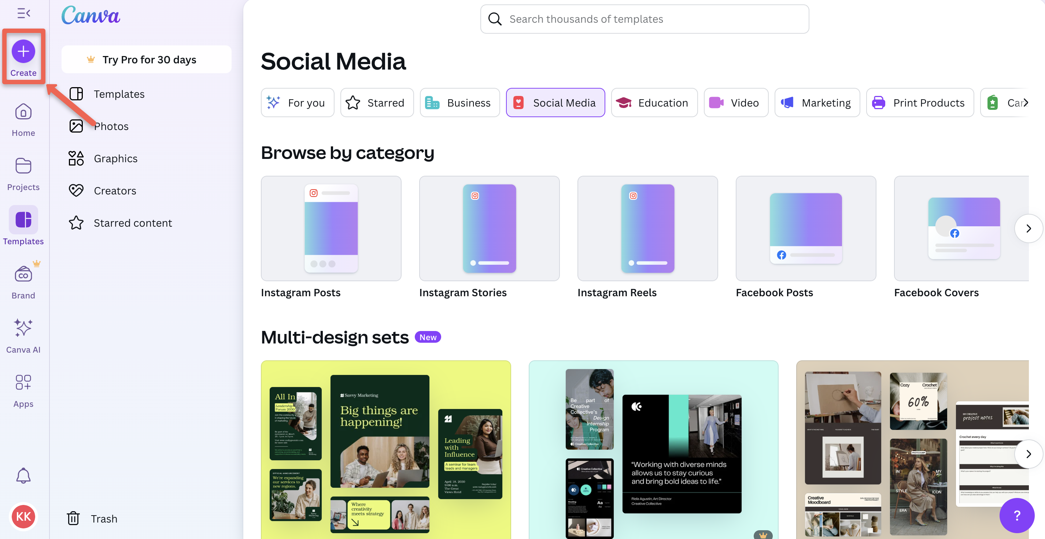Click Try Pro for 30 days
The height and width of the screenshot is (539, 1045).
(x=147, y=60)
